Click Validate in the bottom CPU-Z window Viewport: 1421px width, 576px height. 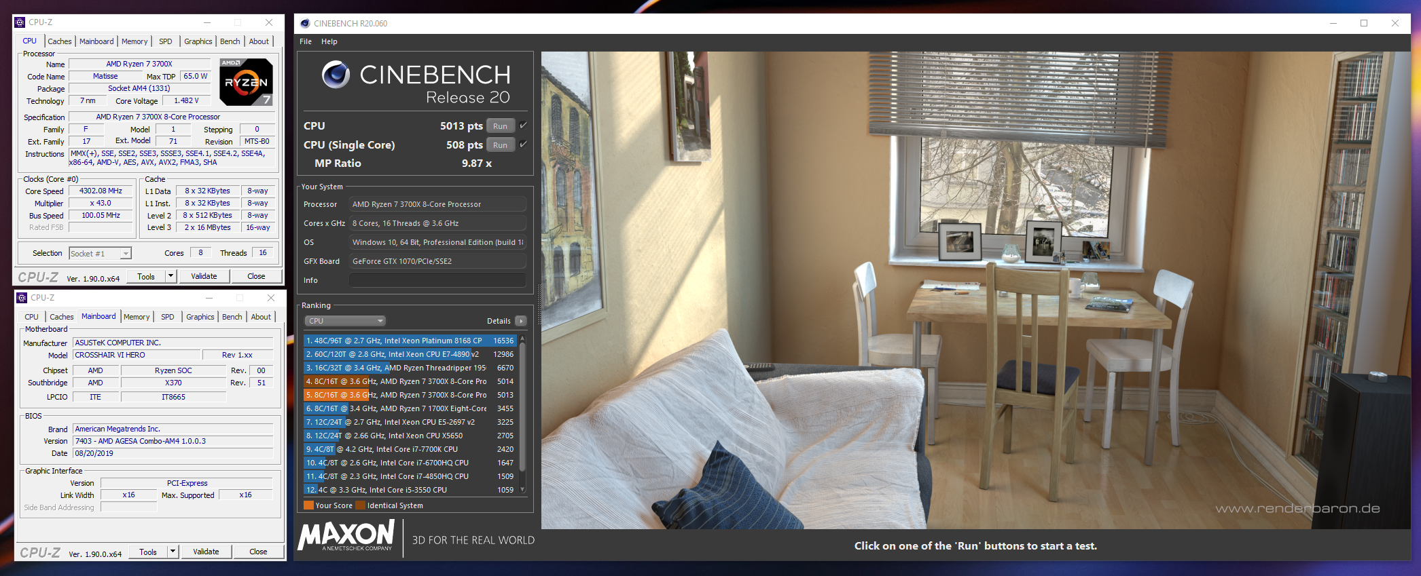click(x=206, y=552)
